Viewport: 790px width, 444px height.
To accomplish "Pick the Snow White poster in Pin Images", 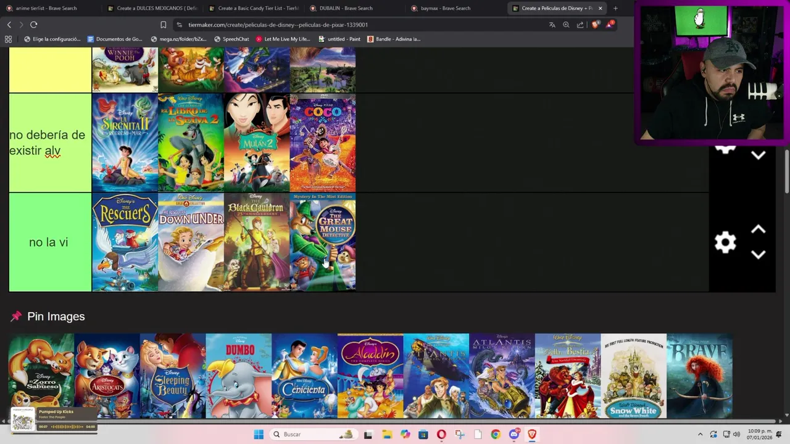I will (634, 376).
